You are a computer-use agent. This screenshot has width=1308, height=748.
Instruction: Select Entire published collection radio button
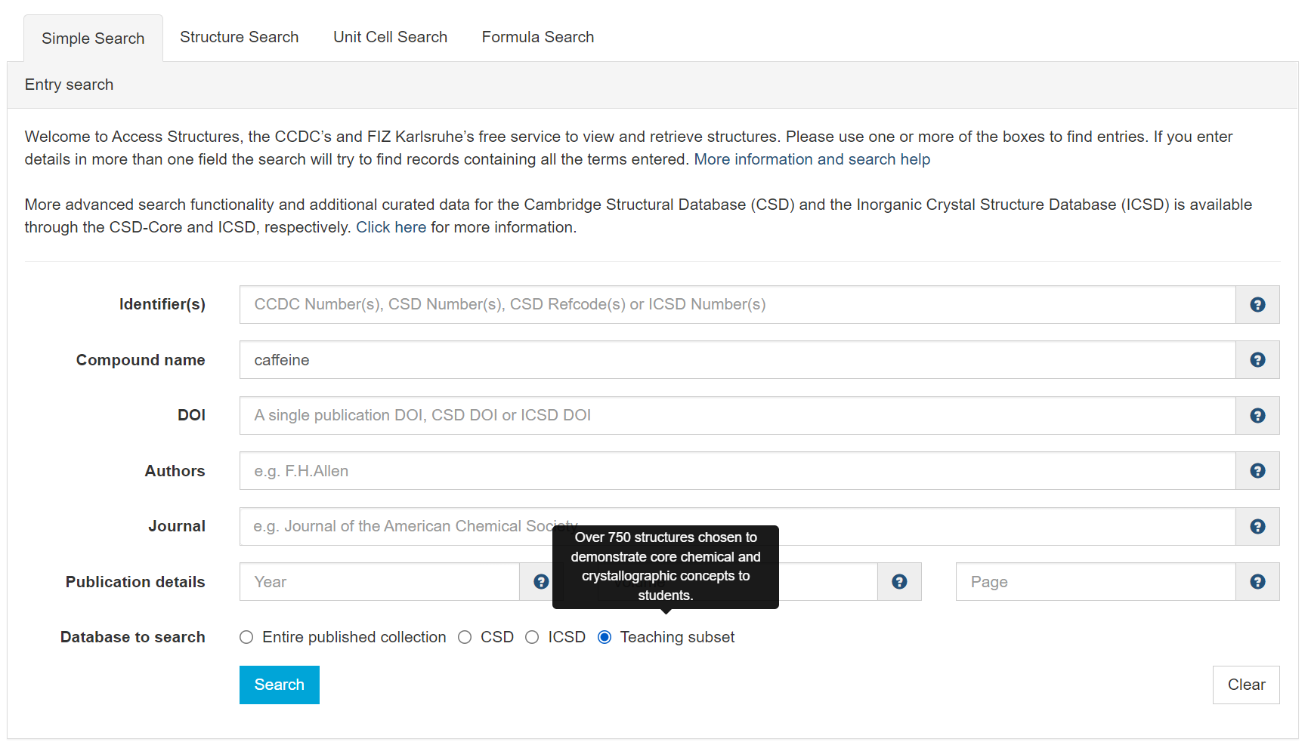(x=246, y=638)
